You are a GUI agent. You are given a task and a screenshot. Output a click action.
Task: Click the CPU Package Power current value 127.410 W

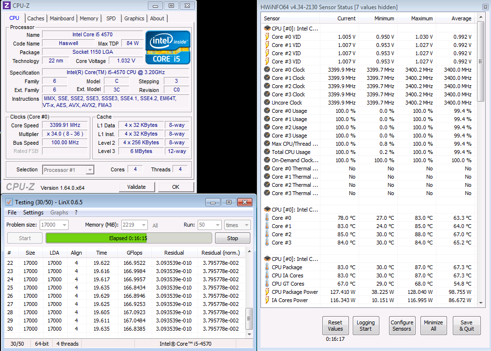coord(343,292)
